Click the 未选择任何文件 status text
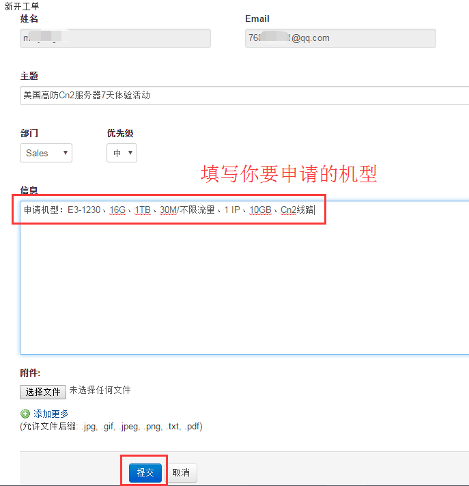This screenshot has width=469, height=486. click(100, 390)
